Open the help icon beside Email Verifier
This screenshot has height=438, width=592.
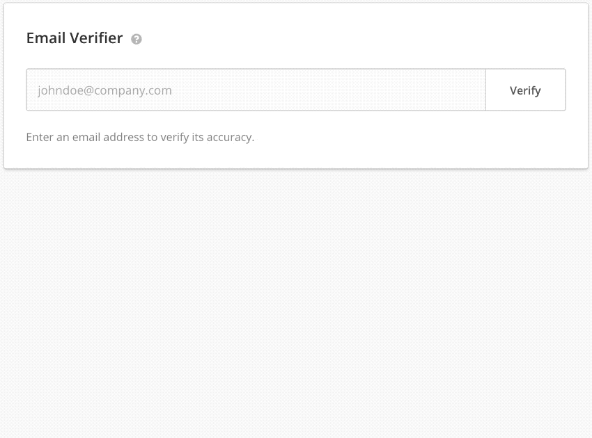pos(137,39)
